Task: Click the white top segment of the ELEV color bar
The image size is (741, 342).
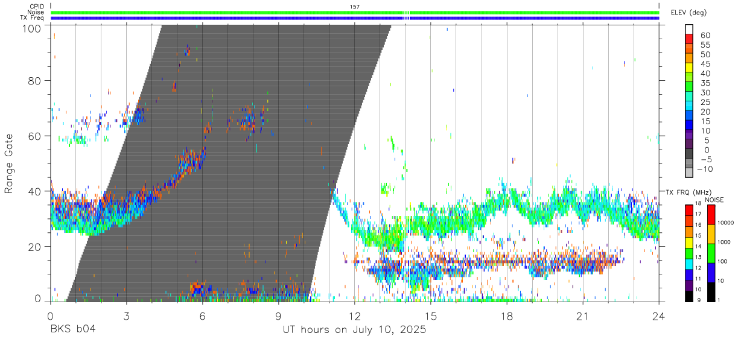Action: click(x=689, y=30)
